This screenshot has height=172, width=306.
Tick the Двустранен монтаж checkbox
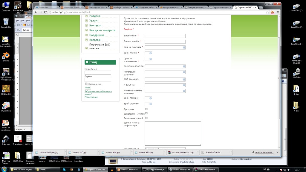(x=146, y=113)
